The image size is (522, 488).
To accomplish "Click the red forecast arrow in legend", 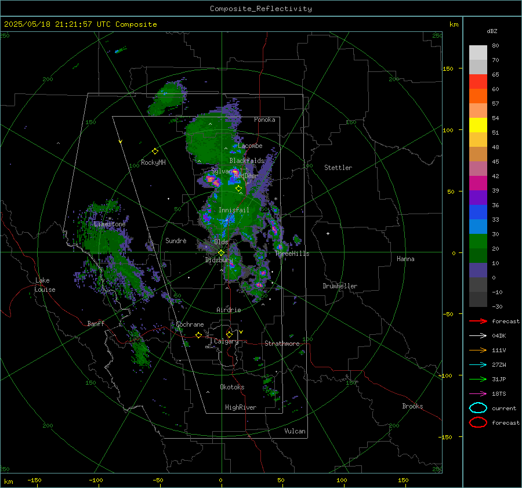I will 478,321.
